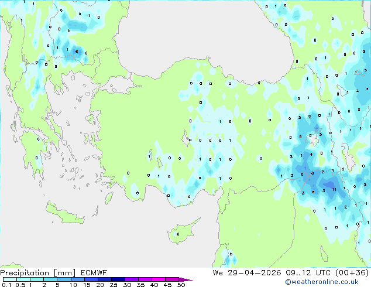Select the 30–35 mm purple legend swatch

click(132, 279)
